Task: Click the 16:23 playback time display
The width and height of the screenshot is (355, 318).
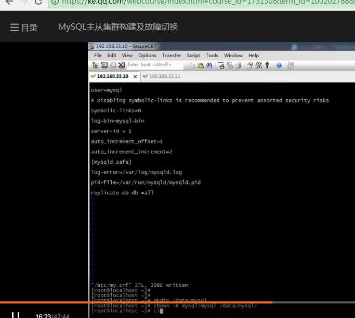Action: click(43, 316)
